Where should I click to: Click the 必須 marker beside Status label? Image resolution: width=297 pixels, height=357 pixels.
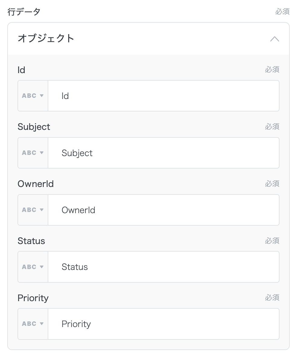pos(272,241)
